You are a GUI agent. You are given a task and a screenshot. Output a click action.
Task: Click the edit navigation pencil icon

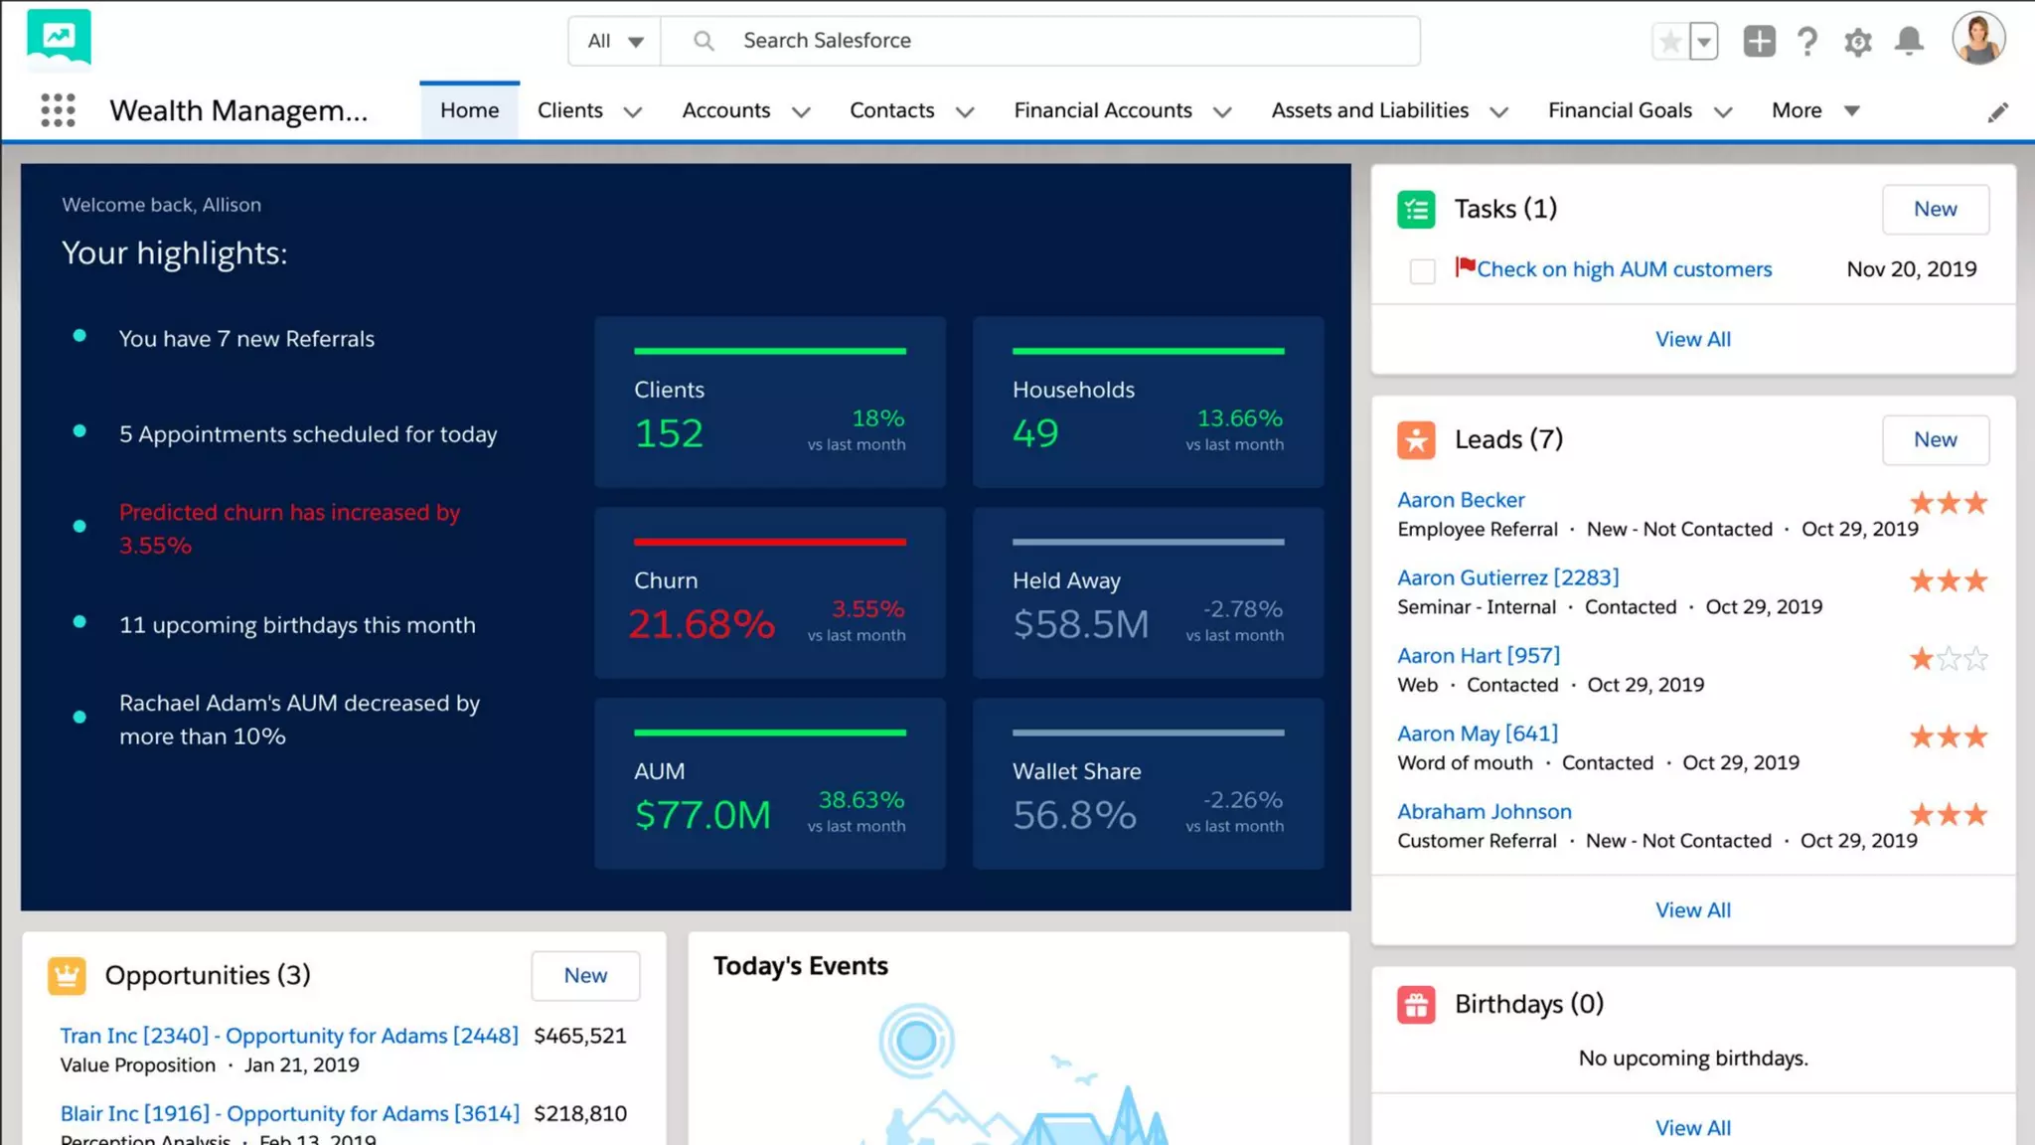(x=1997, y=112)
